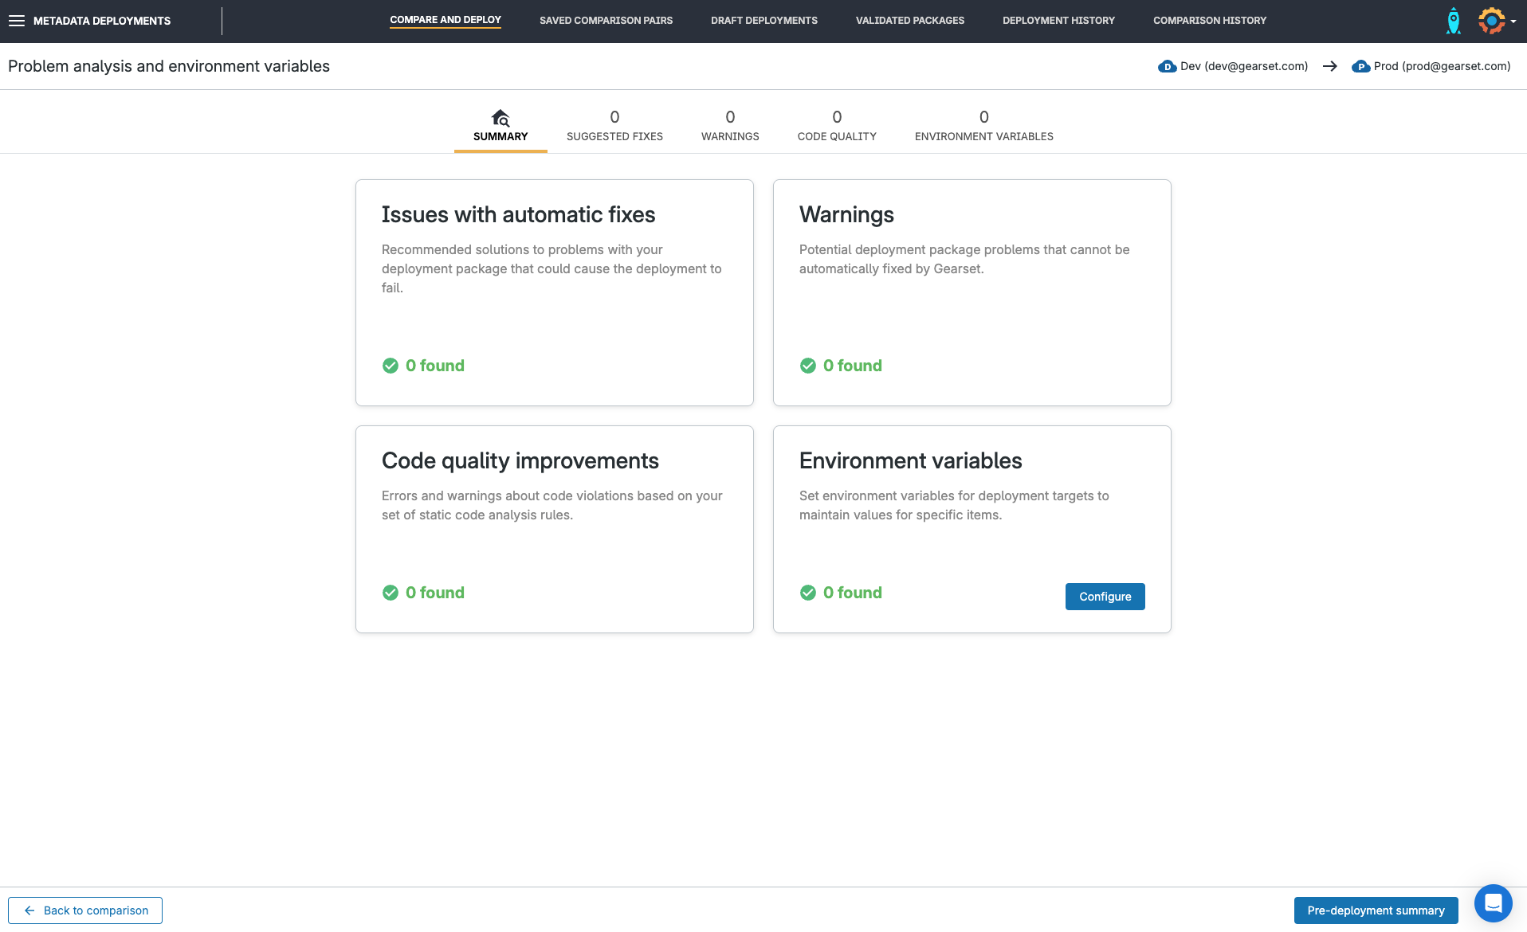Viewport: 1527px width, 932px height.
Task: Switch to the Suggested Fixes tab
Action: pyautogui.click(x=614, y=127)
